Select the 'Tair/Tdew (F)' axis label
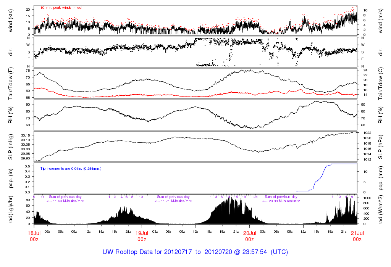Image resolution: width=391 pixels, height=267 pixels. [x=10, y=84]
